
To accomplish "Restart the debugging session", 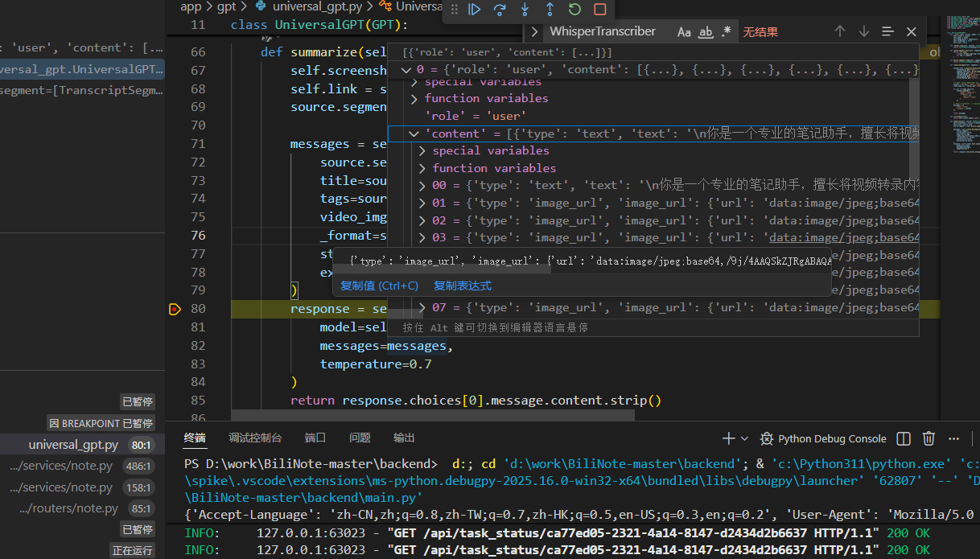I will pos(574,10).
